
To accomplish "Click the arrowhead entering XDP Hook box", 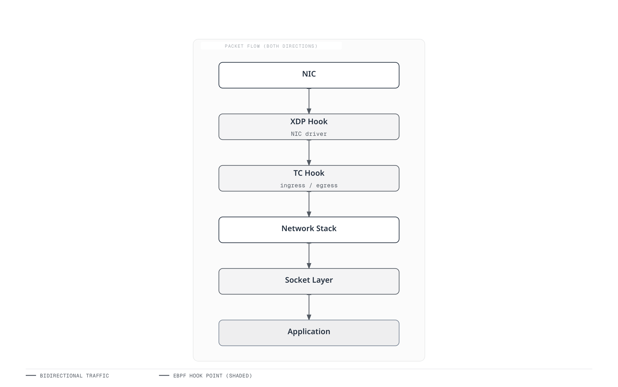I will pos(309,111).
